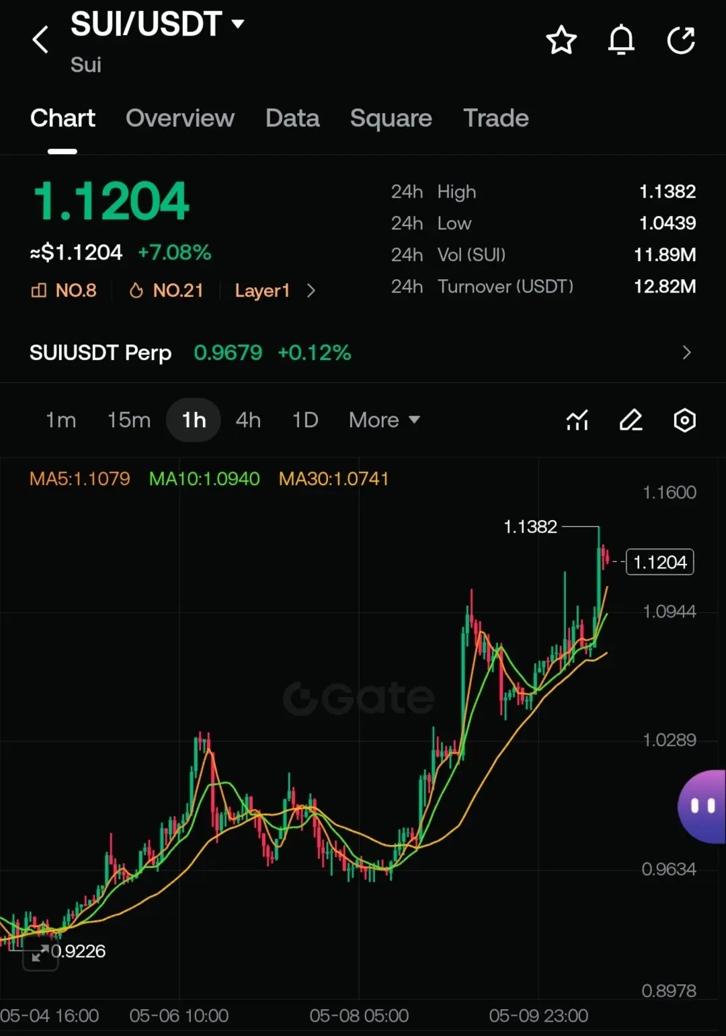Viewport: 726px width, 1036px height.
Task: Set a price alert via bell icon
Action: point(621,40)
